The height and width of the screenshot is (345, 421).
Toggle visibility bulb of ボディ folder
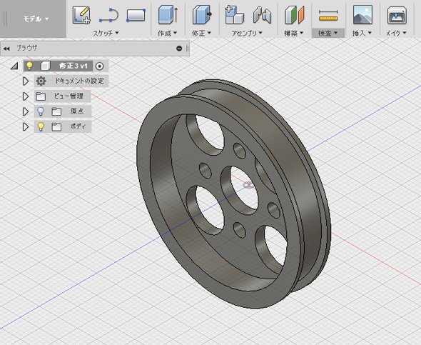41,126
